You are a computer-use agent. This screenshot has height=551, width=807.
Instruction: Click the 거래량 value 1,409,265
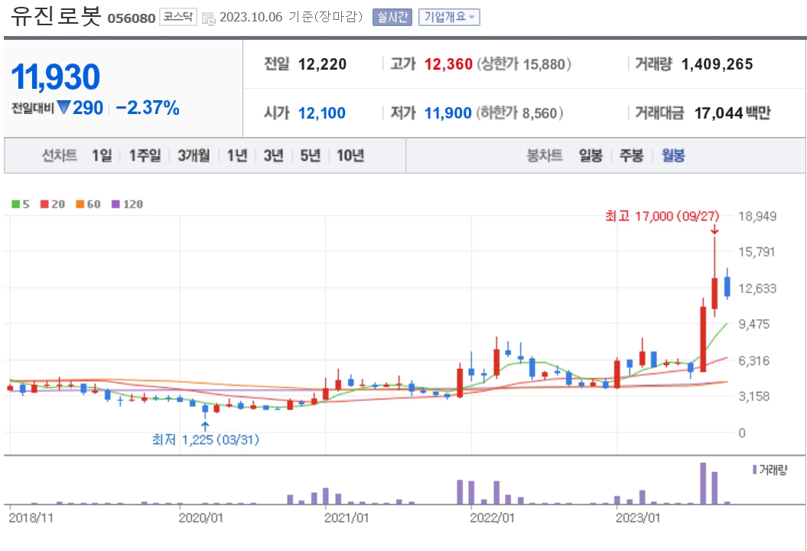717,64
